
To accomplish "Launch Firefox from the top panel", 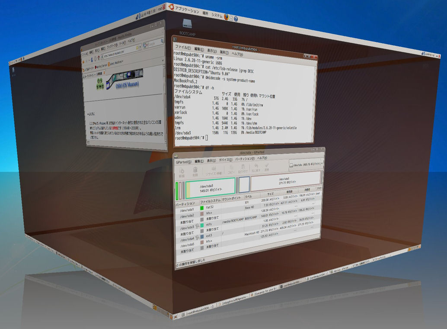I will point(226,17).
